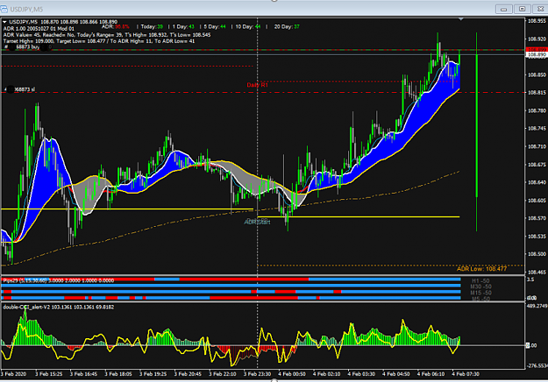The image size is (548, 382).
Task: Click the -276.5534 CCI scale minimum label
Action: pyautogui.click(x=537, y=366)
